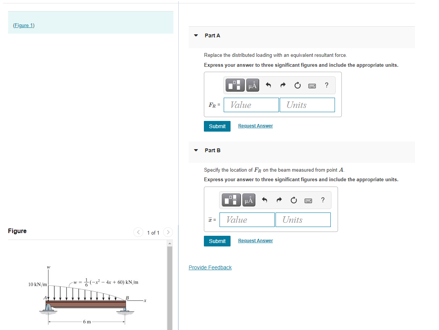Viewport: 439px width, 330px height.
Task: Open Provide Feedback
Action: click(210, 267)
